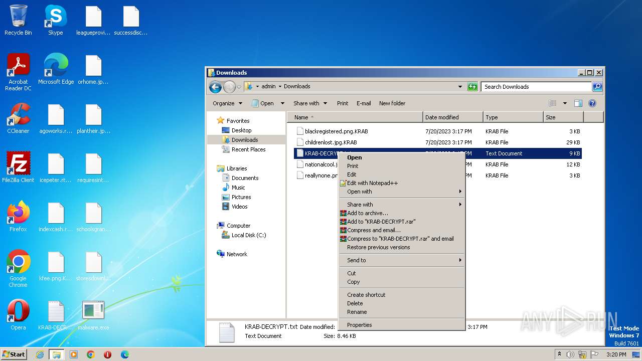
Task: Open the Recycle Bin desktop icon
Action: 18,21
